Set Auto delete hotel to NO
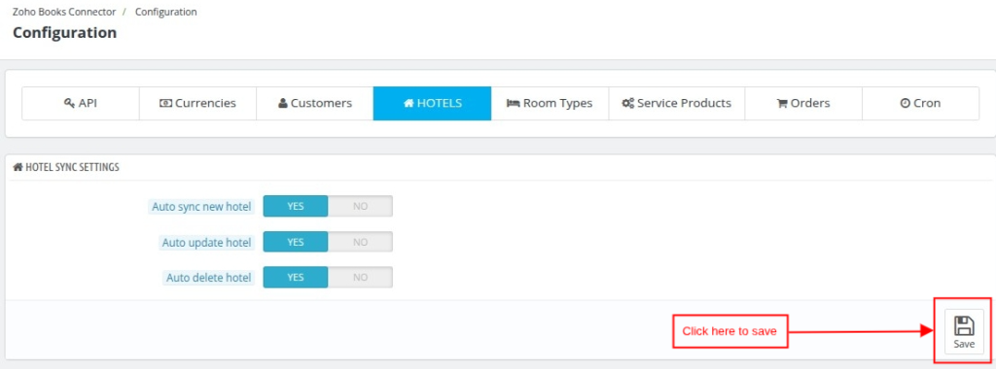The image size is (996, 369). pyautogui.click(x=360, y=277)
